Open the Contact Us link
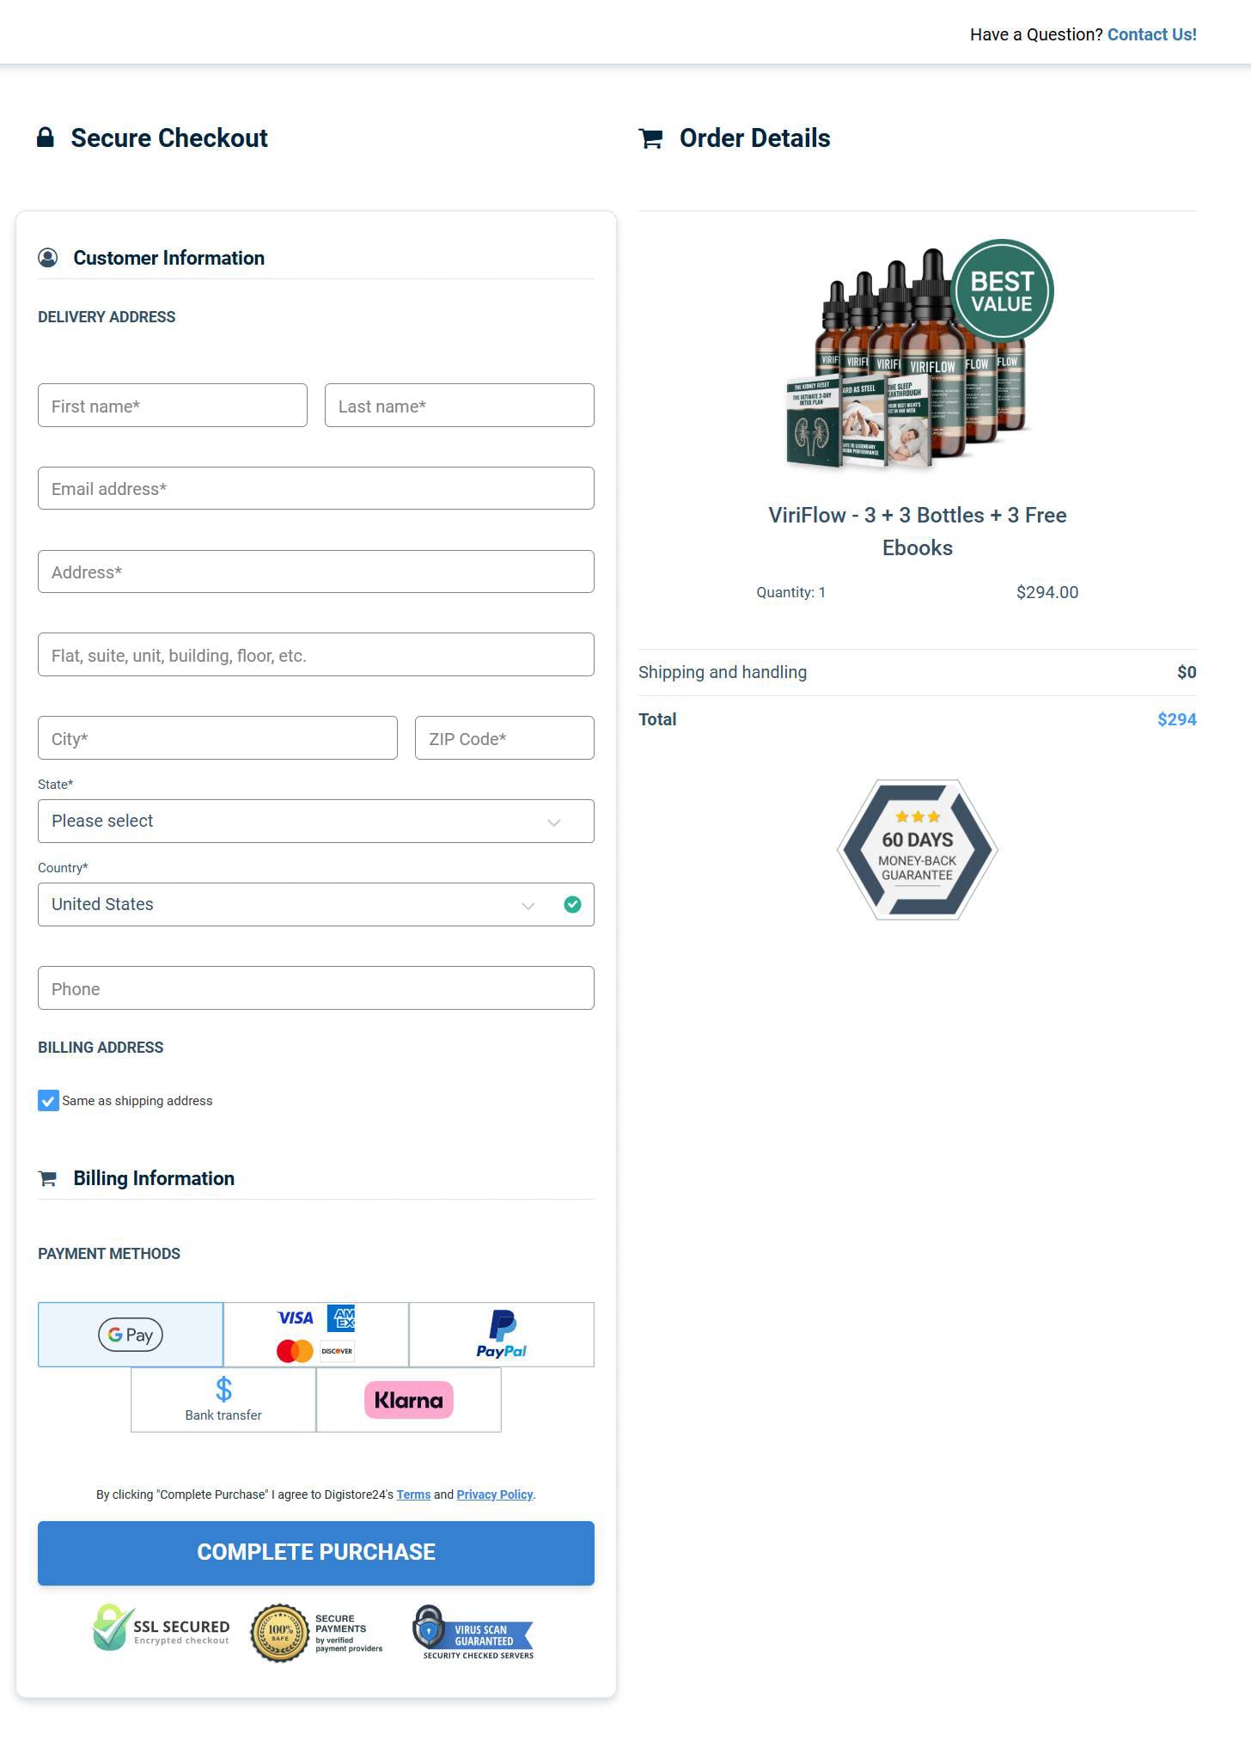The width and height of the screenshot is (1251, 1748). click(1151, 34)
